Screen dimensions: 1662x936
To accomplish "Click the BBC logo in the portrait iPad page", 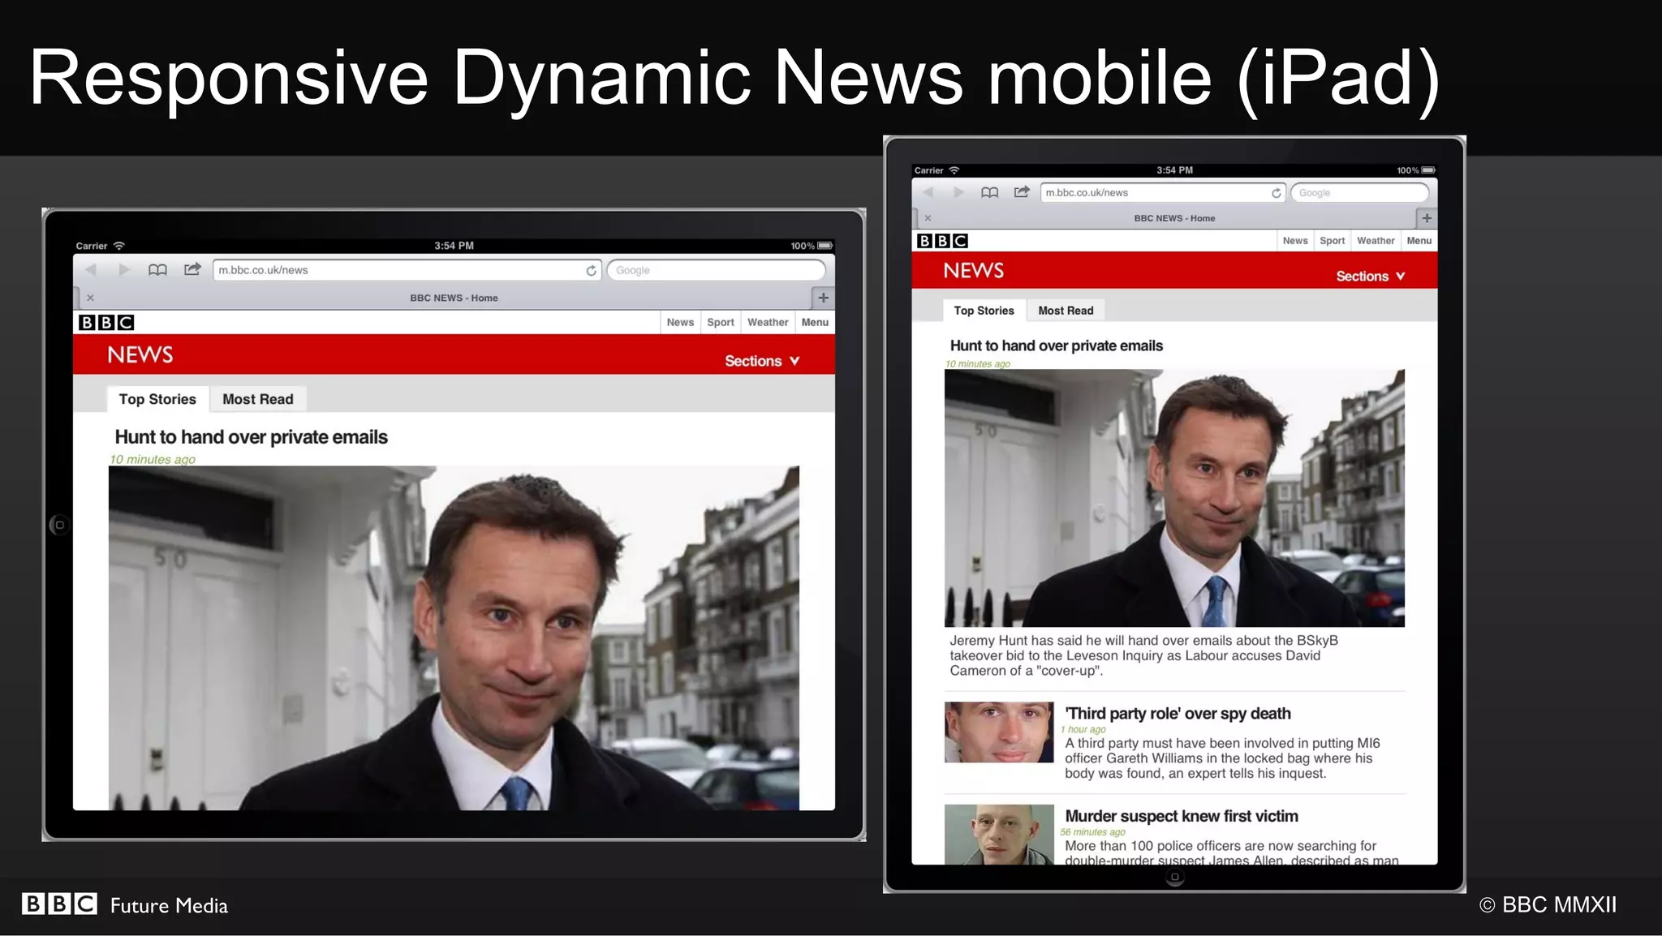I will click(x=942, y=241).
